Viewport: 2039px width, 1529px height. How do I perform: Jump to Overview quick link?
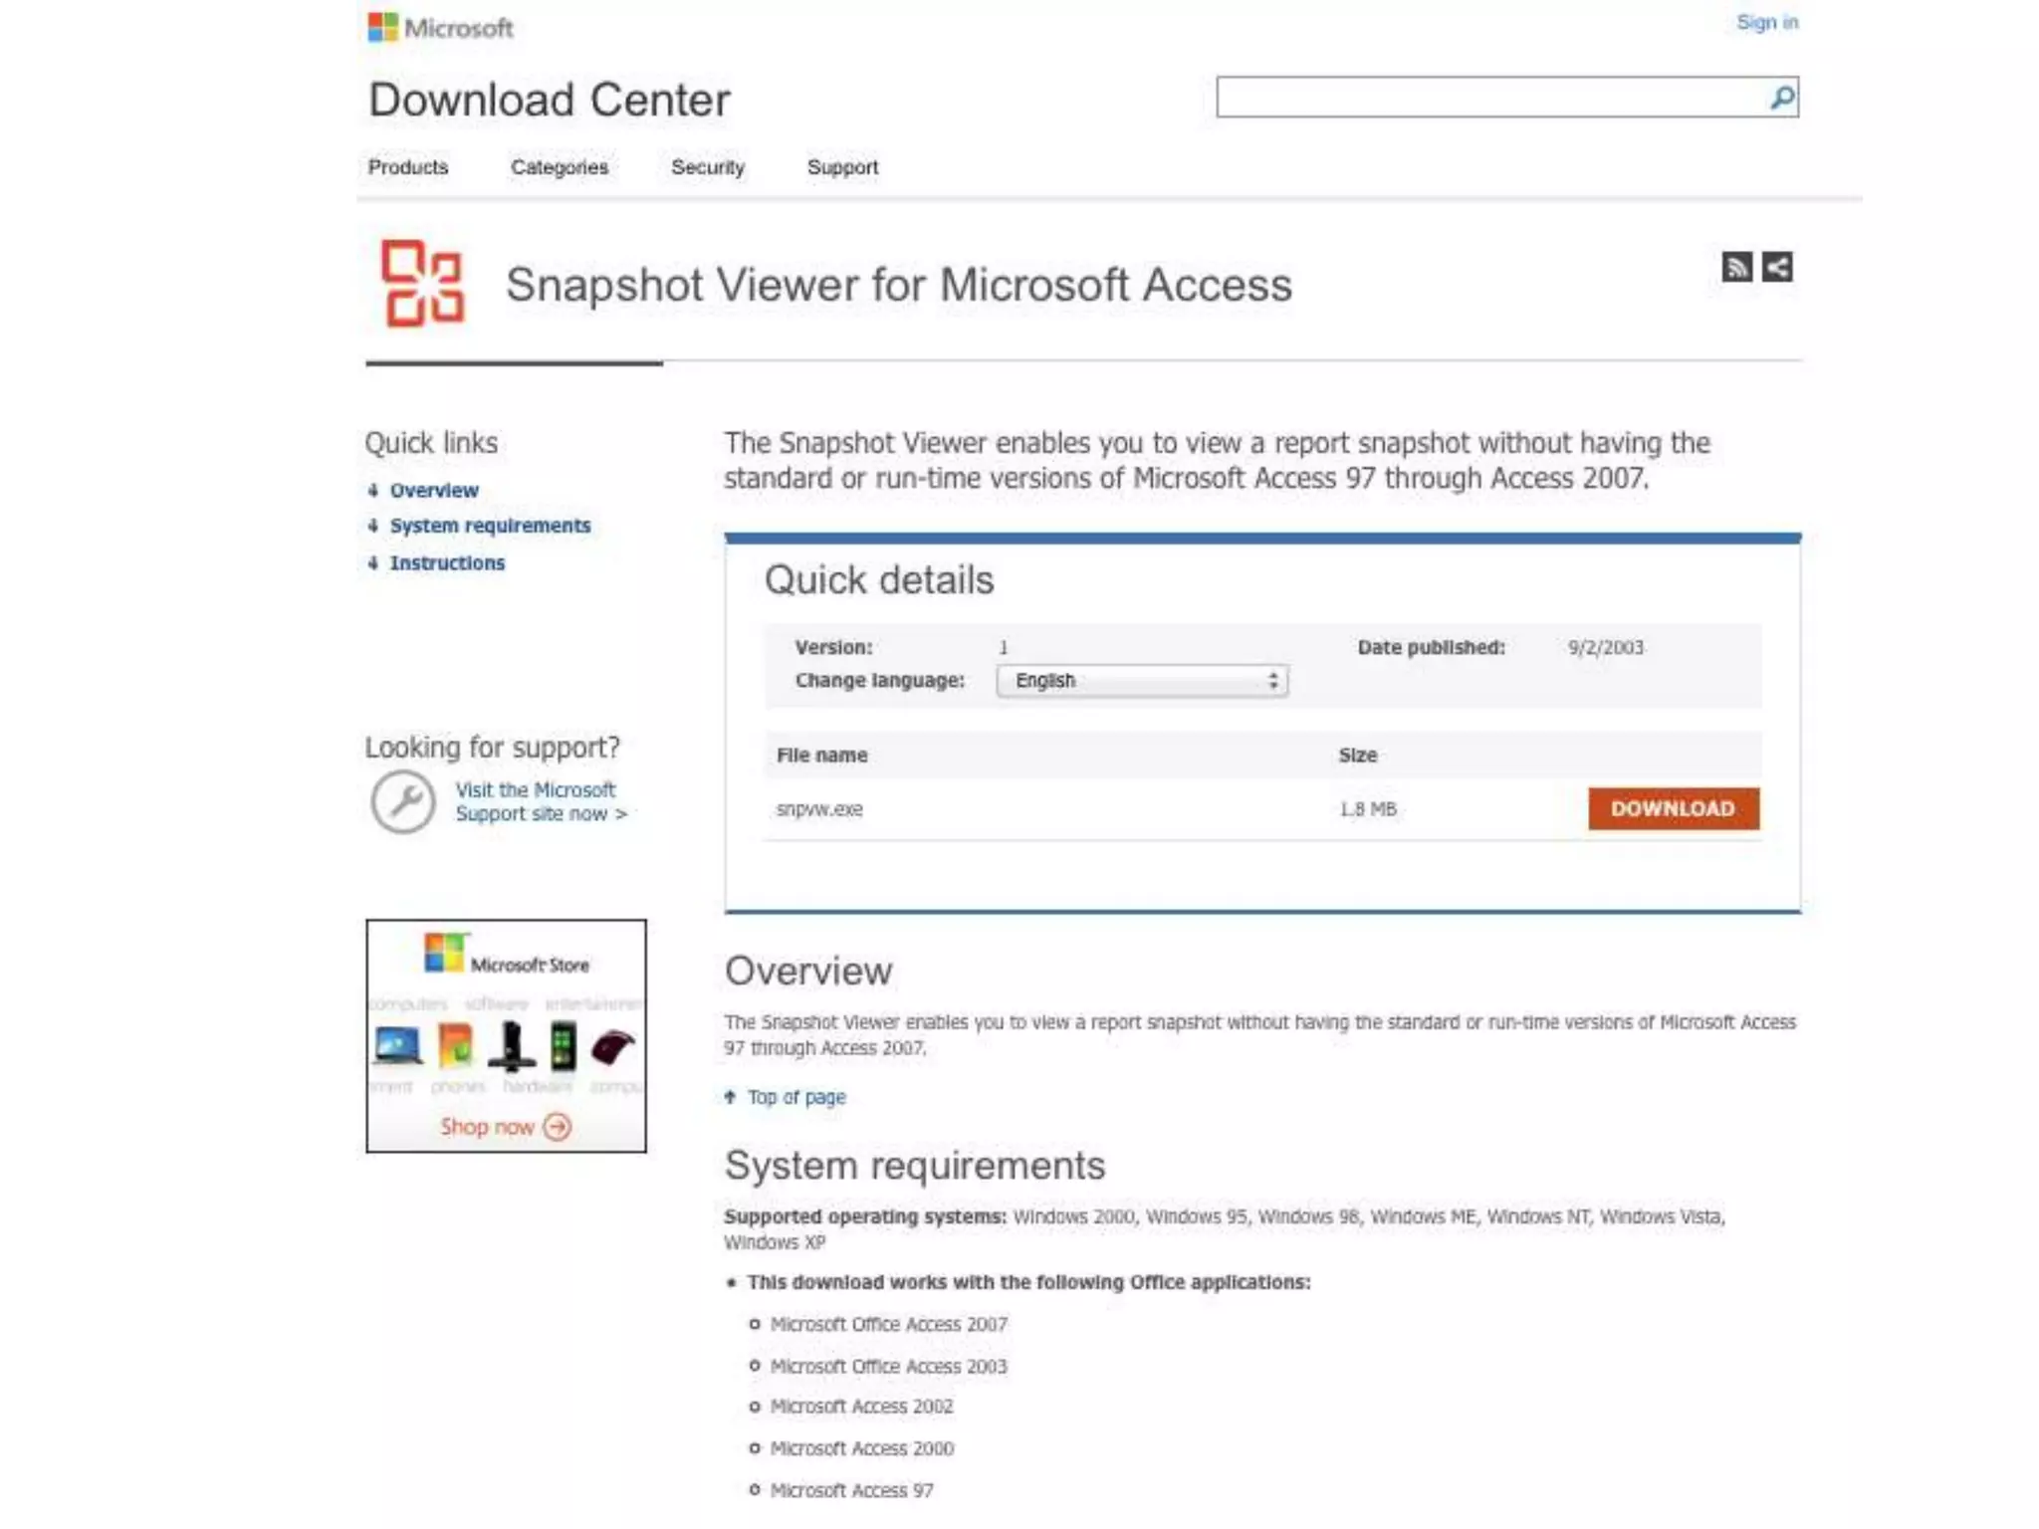(x=434, y=491)
